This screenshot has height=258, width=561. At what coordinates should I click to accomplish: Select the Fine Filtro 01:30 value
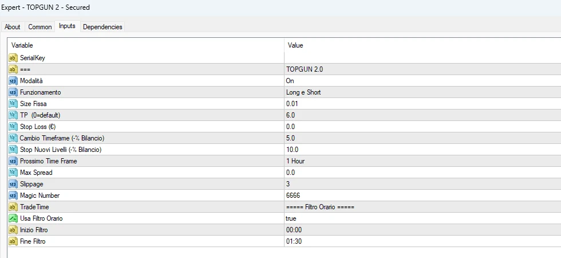[294, 241]
